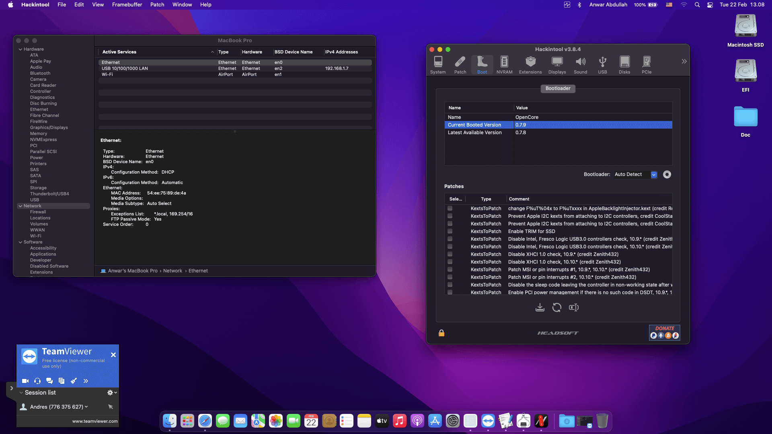Select Firewall in the Network sidebar

(x=38, y=212)
